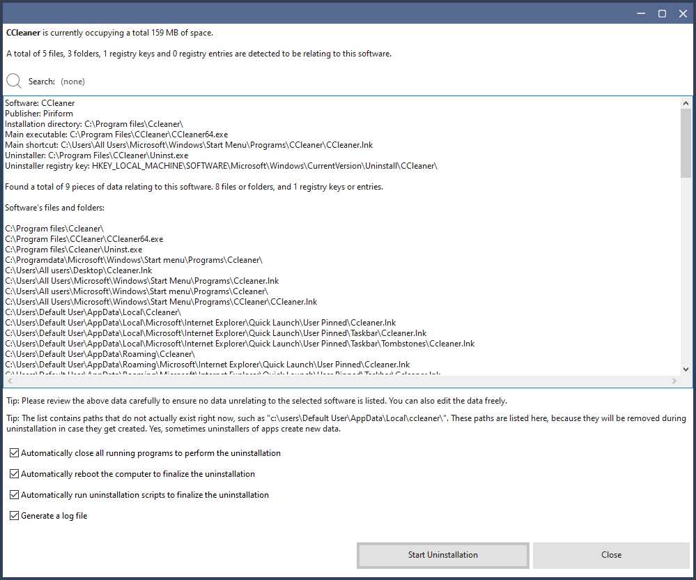Click the vertical scrollbar up arrow

click(x=686, y=103)
